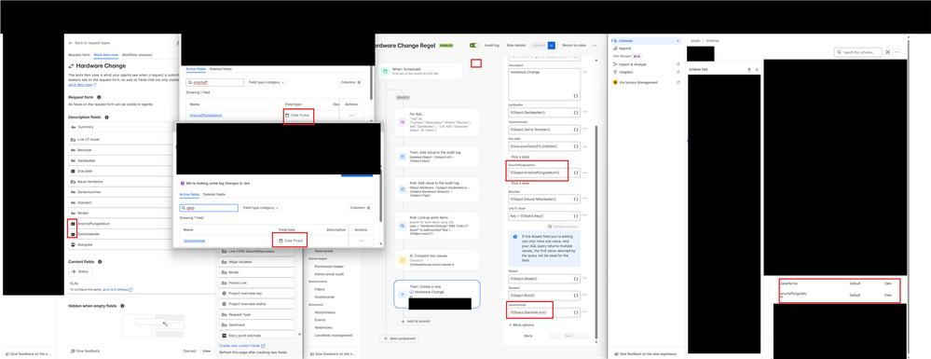
Task: Select the 'For AQL' branch component
Action: [x=436, y=122]
